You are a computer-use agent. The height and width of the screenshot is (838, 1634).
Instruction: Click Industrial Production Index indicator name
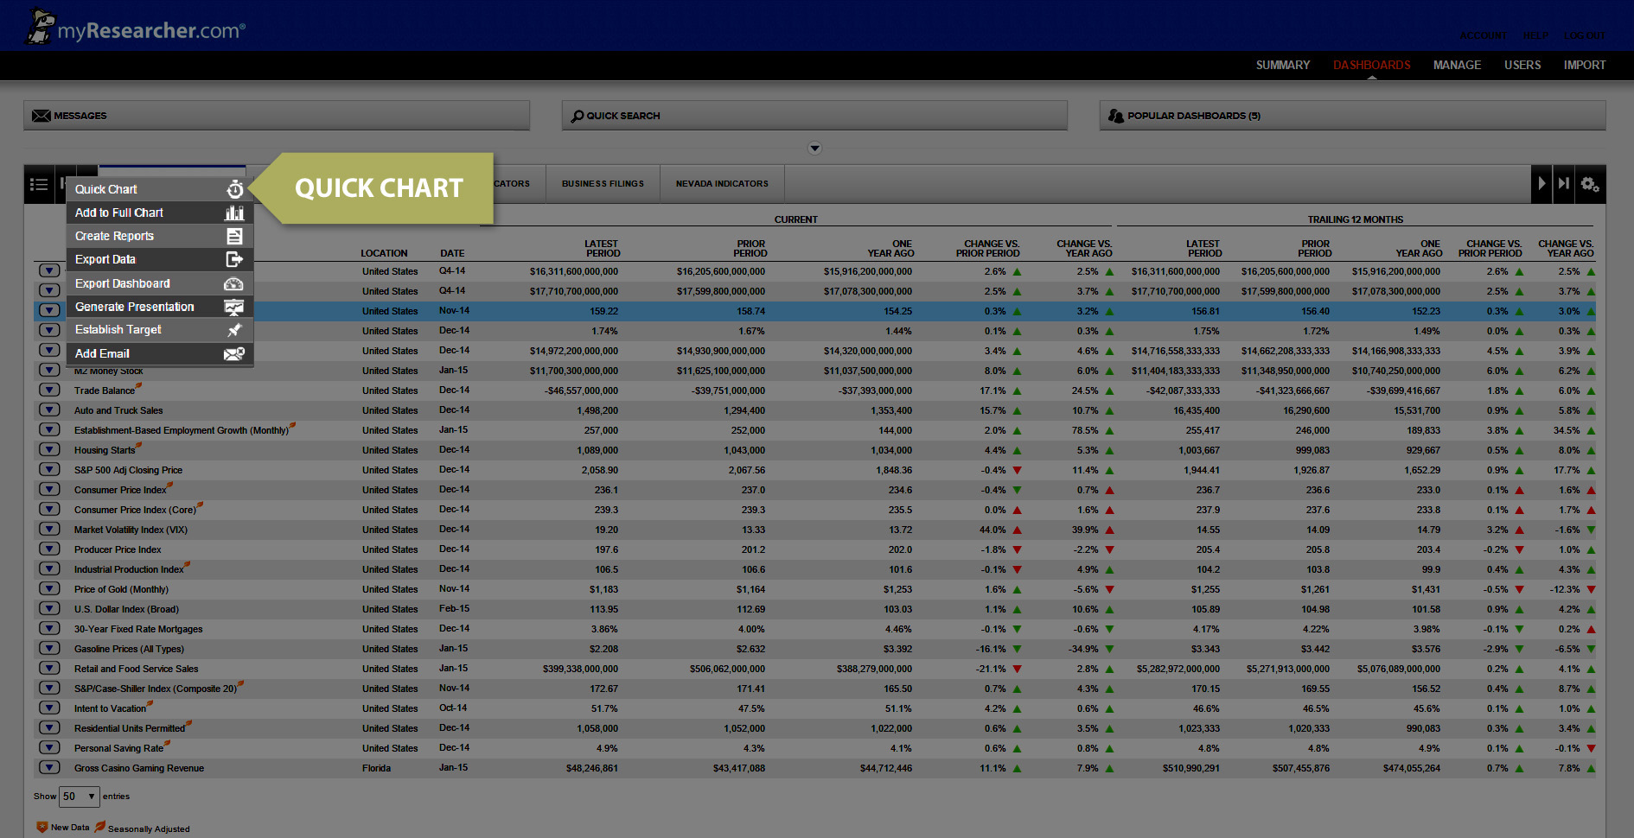point(129,569)
